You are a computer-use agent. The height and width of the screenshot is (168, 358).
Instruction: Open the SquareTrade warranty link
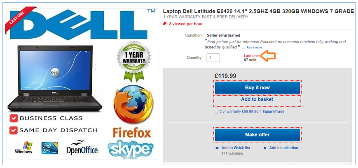[x=271, y=112]
